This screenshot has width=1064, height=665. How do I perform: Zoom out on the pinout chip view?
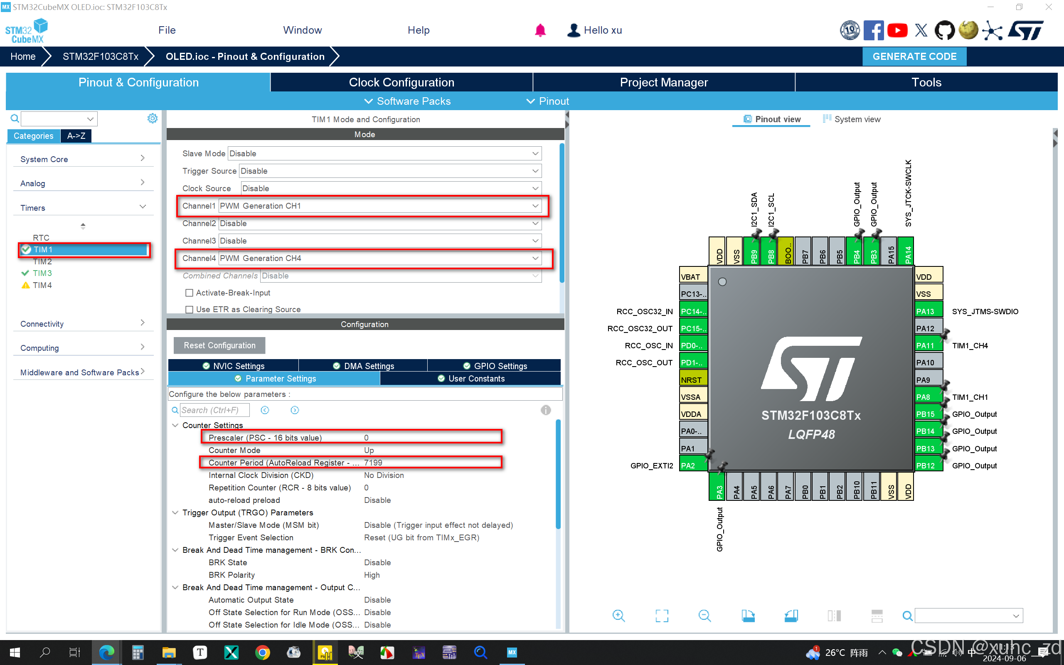(x=704, y=616)
